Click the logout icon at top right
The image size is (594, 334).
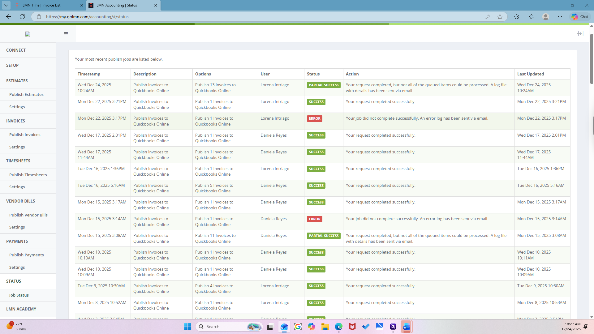[x=580, y=33]
